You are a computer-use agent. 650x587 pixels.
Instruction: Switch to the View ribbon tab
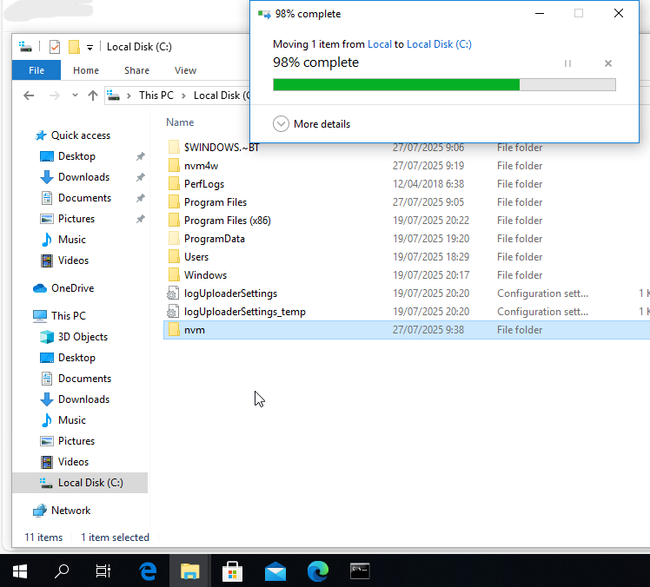point(185,70)
